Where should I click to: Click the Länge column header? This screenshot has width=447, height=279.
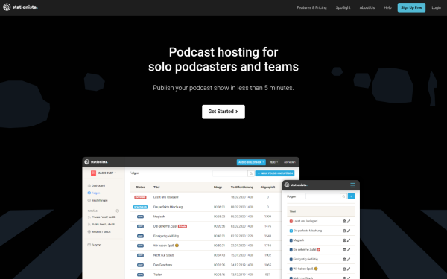tap(218, 187)
